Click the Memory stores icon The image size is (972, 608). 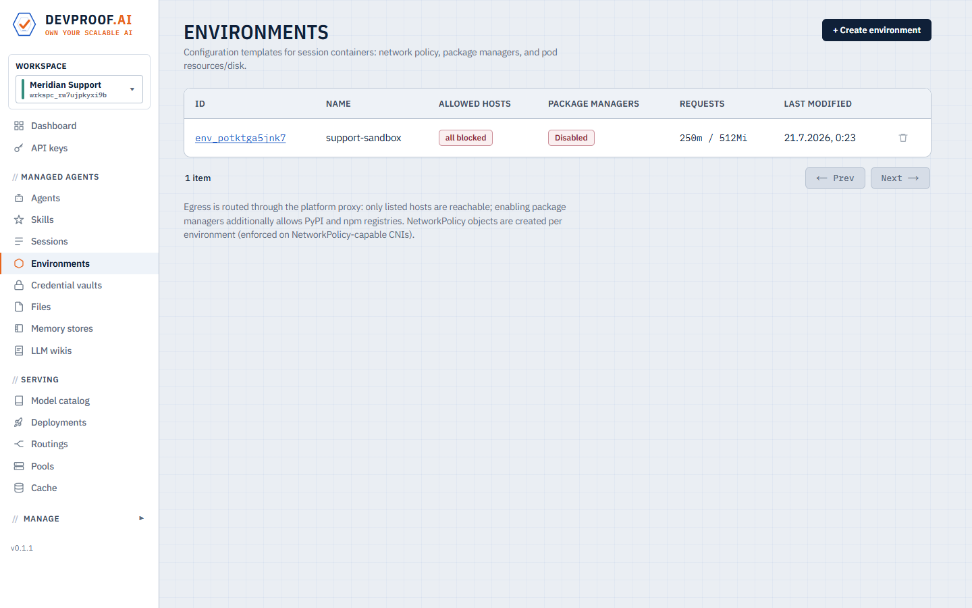click(19, 328)
